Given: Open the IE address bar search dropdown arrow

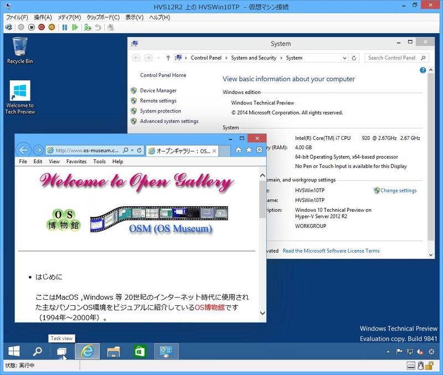Looking at the screenshot, I should [132, 150].
